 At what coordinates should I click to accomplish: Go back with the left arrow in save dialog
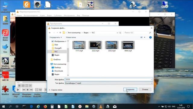coord(50,33)
